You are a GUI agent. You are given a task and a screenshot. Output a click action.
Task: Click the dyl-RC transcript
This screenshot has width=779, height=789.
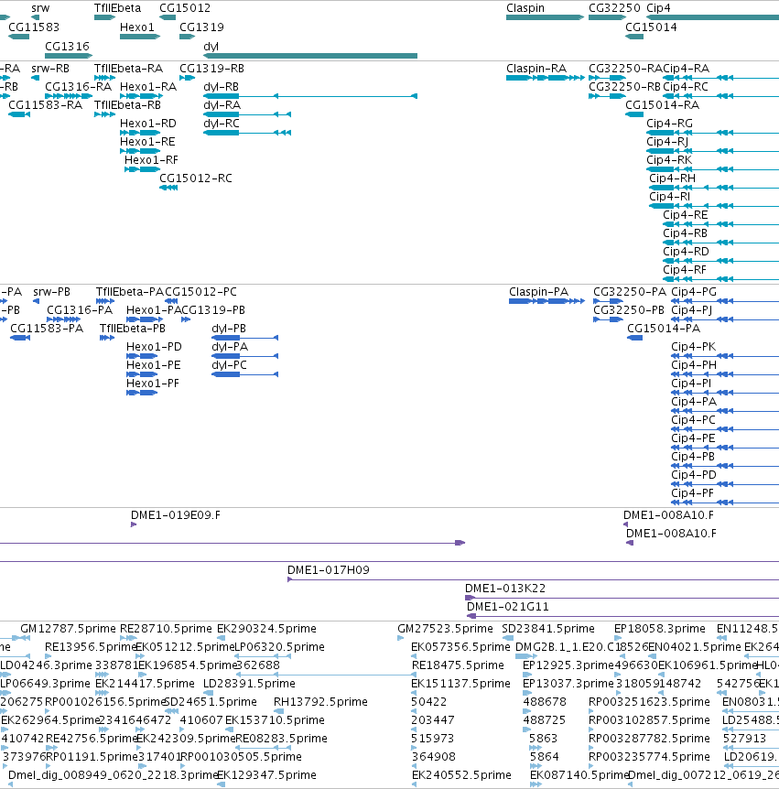[x=222, y=124]
